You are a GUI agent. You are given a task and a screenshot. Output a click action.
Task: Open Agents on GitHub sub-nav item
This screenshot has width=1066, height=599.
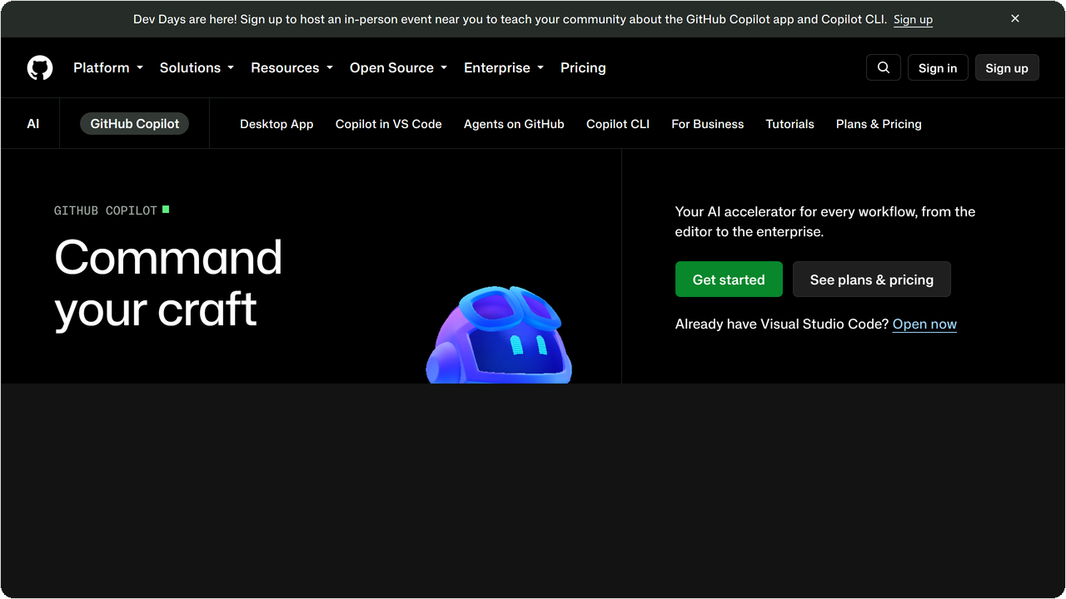(x=514, y=124)
